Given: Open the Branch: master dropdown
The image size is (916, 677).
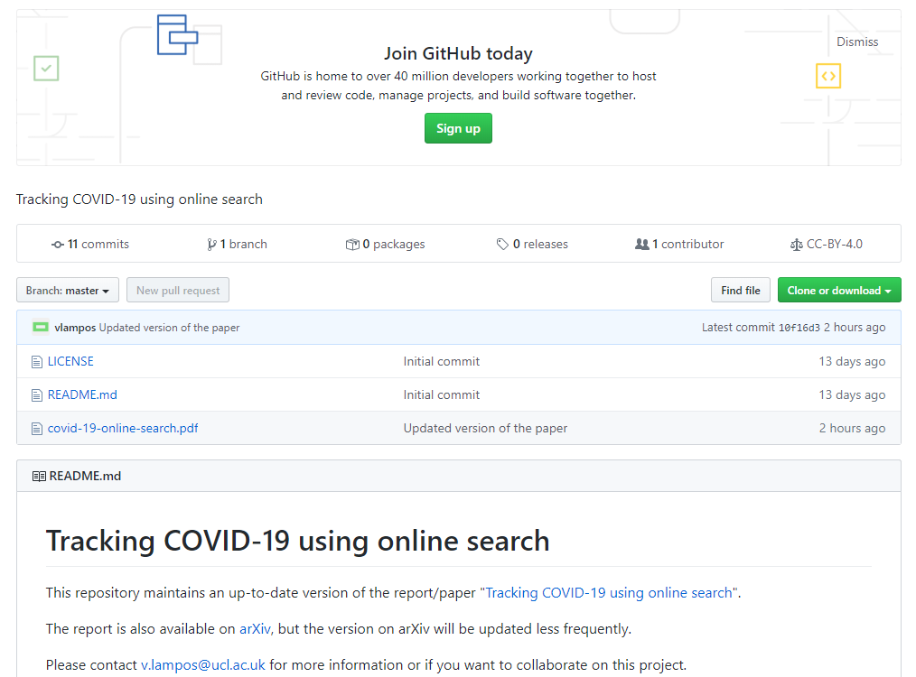Looking at the screenshot, I should [68, 290].
